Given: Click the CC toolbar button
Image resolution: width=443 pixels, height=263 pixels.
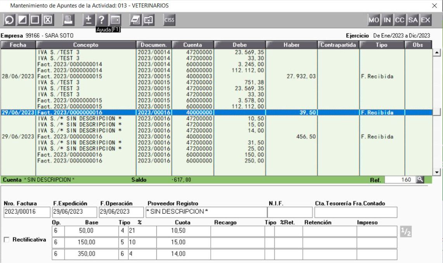Looking at the screenshot, I should [x=400, y=20].
